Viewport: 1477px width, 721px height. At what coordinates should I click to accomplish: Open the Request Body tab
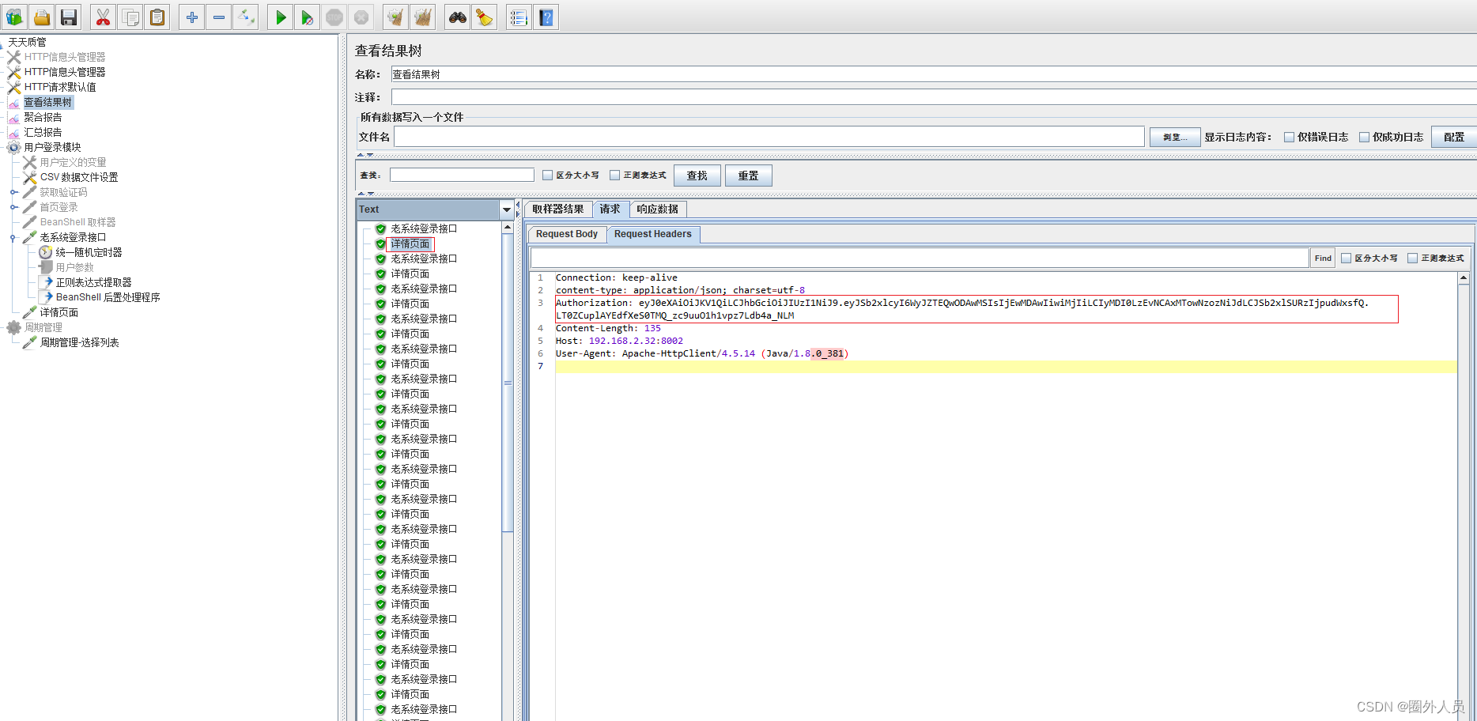pyautogui.click(x=567, y=234)
